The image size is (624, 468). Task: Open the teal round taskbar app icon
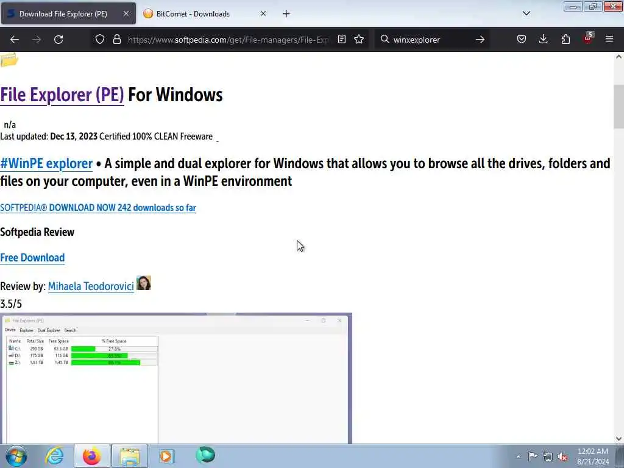tap(205, 455)
